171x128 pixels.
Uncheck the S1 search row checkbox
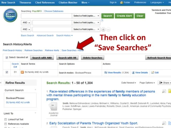click(x=7, y=72)
